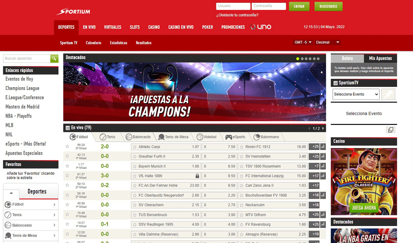Click JUEGA AHORA on Fire Fighter banner
The width and height of the screenshot is (413, 243).
[x=364, y=208]
